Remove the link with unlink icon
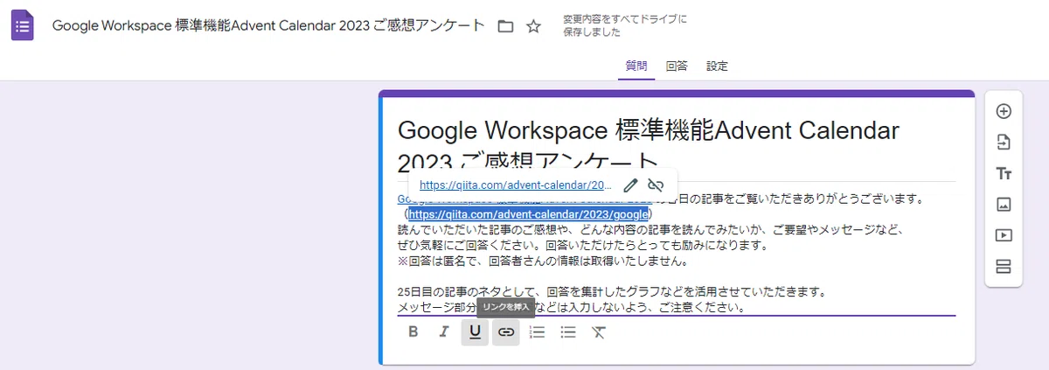This screenshot has height=370, width=1049. tap(656, 185)
